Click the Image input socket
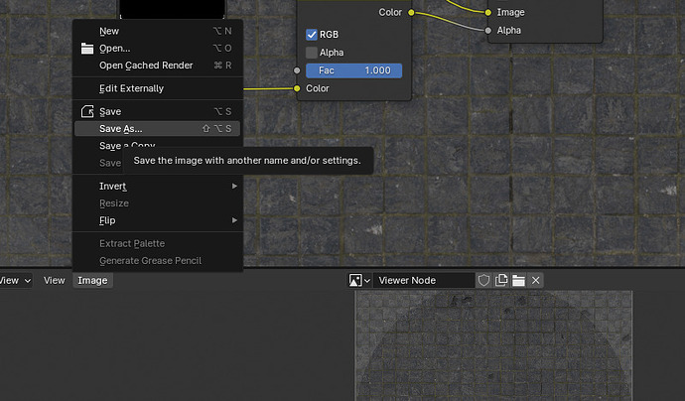The width and height of the screenshot is (685, 401). coord(488,12)
